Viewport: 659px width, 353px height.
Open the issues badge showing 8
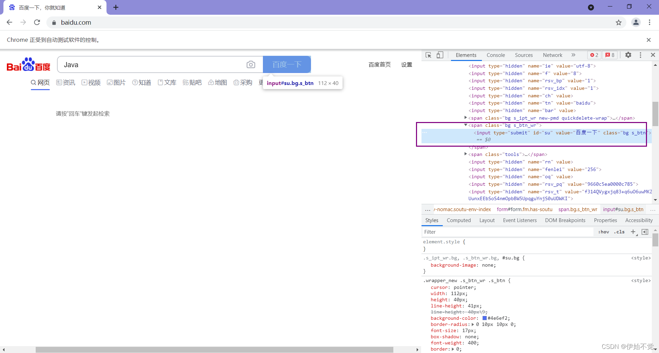point(610,55)
